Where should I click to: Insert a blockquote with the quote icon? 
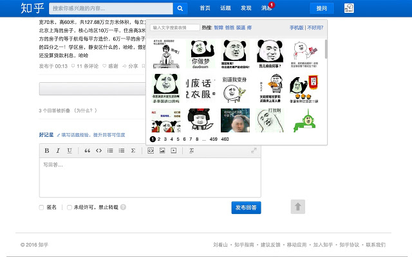[x=88, y=150]
